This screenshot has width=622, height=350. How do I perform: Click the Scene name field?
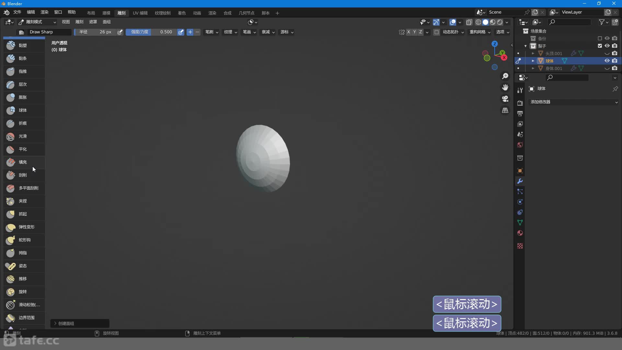click(505, 12)
